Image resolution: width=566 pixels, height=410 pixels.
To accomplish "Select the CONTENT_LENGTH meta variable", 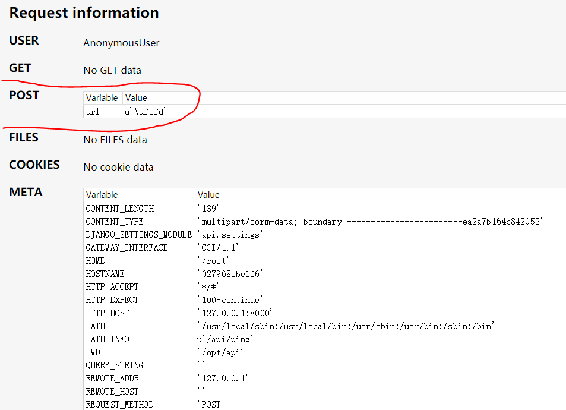I will click(x=115, y=208).
